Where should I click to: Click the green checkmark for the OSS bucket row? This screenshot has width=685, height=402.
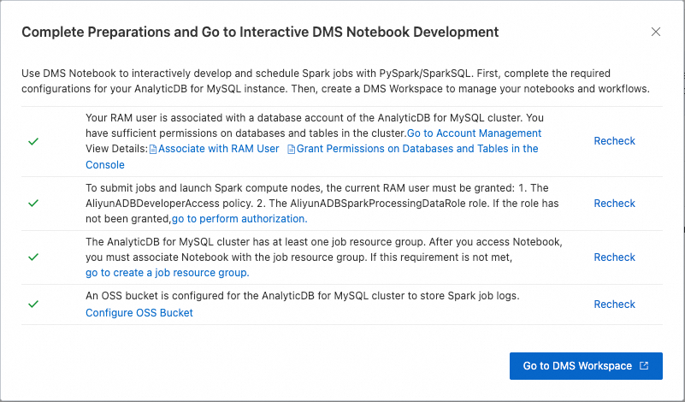tap(33, 304)
